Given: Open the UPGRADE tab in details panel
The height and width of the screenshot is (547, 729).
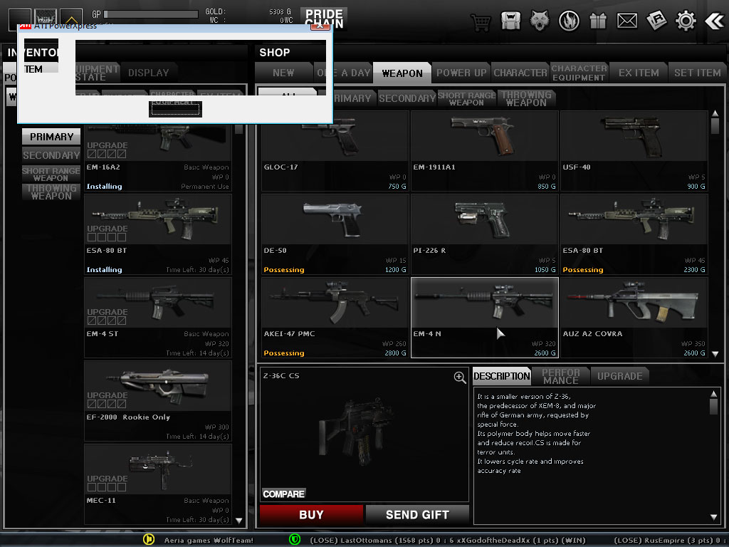Looking at the screenshot, I should [620, 376].
